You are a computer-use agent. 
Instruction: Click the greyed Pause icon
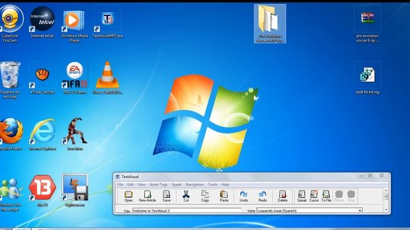coord(339,196)
